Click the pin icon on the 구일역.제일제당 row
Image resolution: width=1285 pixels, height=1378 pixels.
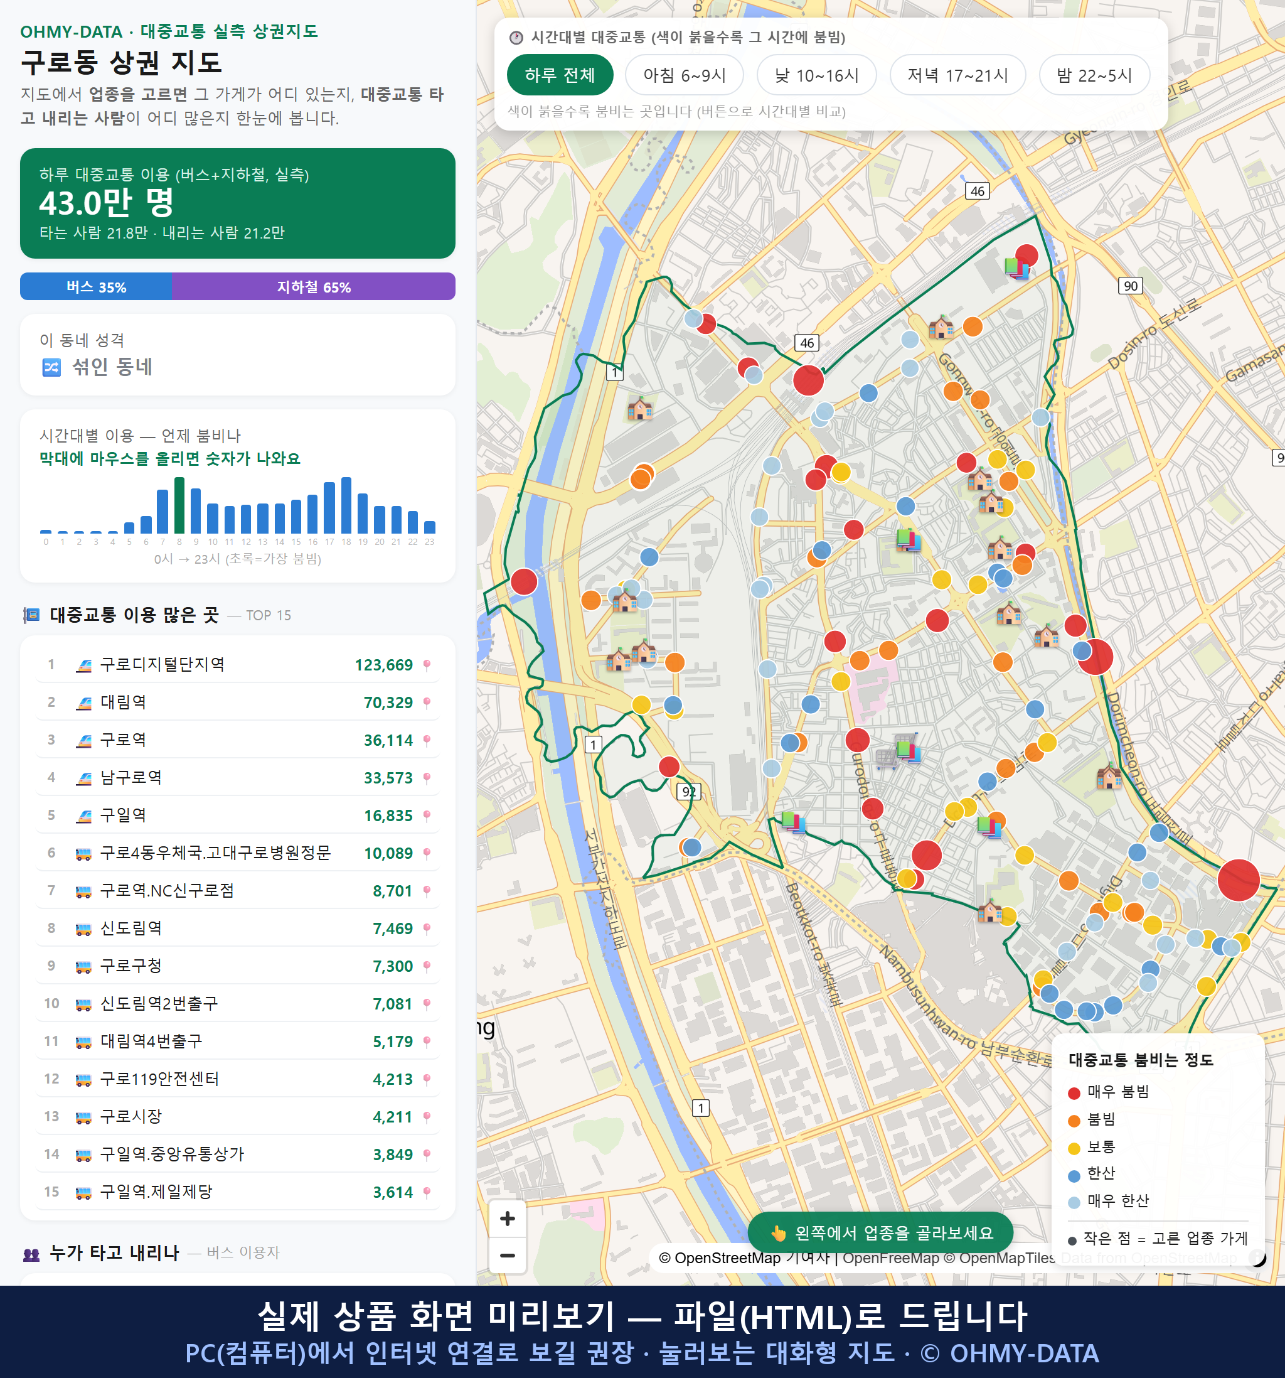tap(427, 1192)
